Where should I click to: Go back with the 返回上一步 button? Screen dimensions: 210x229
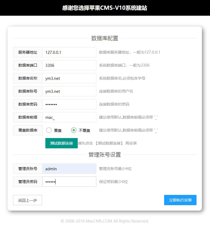pos(28,200)
